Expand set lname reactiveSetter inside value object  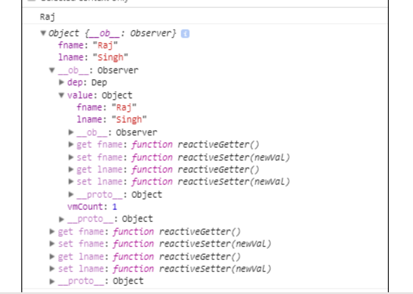71,182
